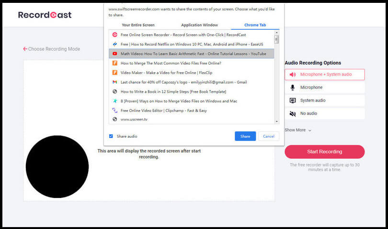This screenshot has height=229, width=388.
Task: Toggle the Share audio checkbox
Action: point(111,136)
